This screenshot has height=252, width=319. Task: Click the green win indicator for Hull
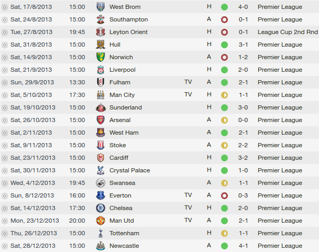point(224,45)
